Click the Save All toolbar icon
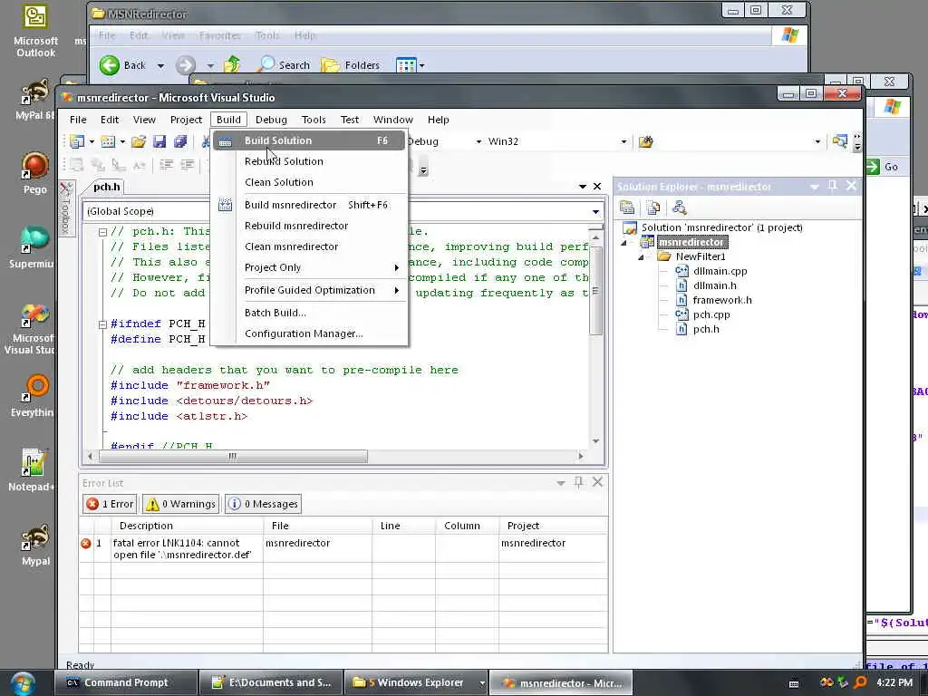Viewport: 928px width, 696px height. (180, 141)
